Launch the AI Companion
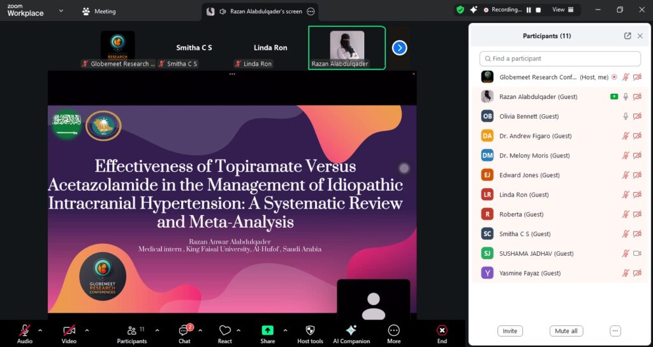 351,330
